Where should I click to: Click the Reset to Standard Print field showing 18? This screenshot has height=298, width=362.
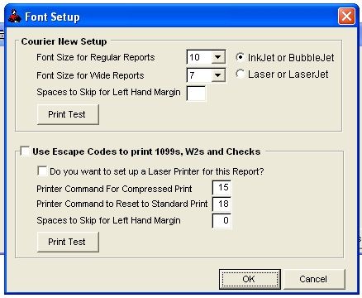pyautogui.click(x=221, y=204)
